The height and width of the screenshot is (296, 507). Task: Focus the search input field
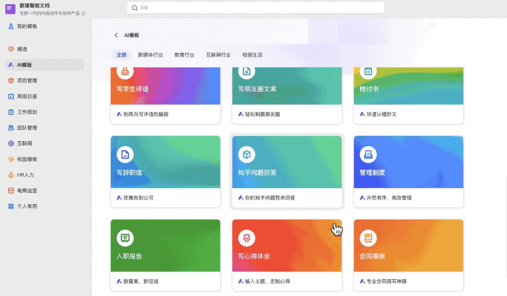(255, 8)
